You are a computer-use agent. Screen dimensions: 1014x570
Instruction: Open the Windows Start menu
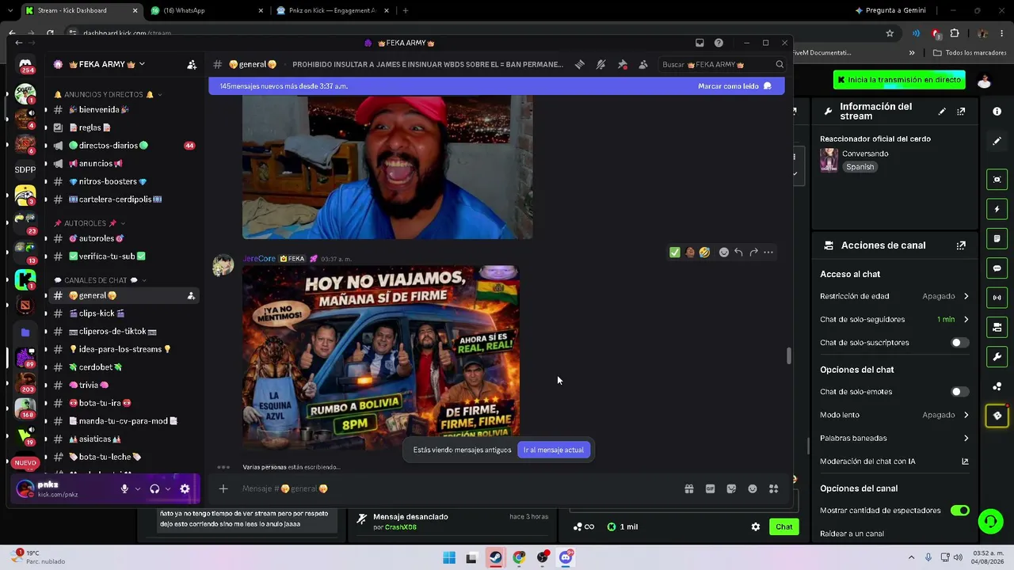point(449,558)
